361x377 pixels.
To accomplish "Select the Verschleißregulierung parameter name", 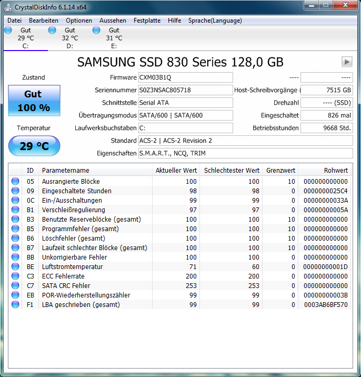I will pos(74,210).
